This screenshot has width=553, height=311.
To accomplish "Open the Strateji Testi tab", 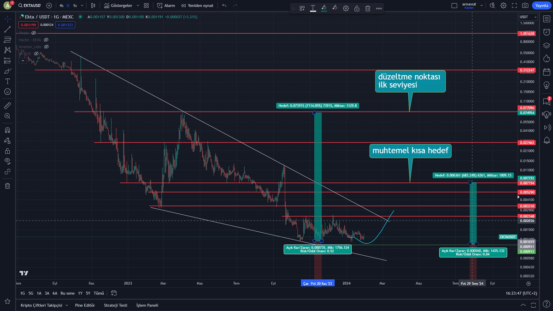I will (115, 305).
